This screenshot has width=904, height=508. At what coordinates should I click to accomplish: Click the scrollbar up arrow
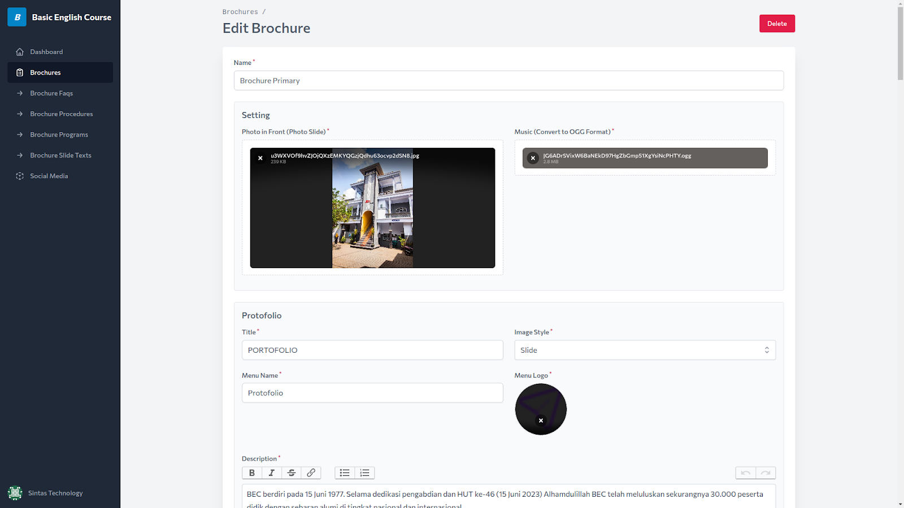tap(900, 3)
